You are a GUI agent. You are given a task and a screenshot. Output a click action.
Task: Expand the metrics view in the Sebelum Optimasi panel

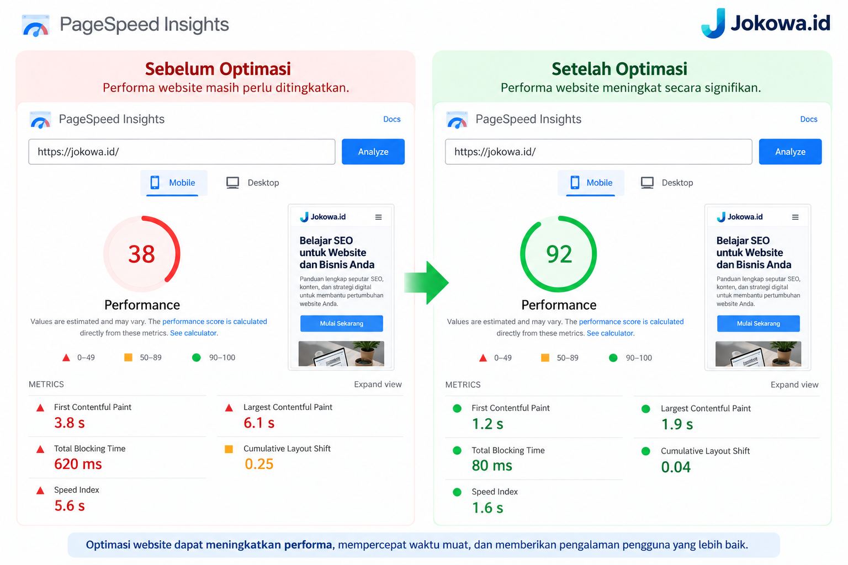point(378,385)
